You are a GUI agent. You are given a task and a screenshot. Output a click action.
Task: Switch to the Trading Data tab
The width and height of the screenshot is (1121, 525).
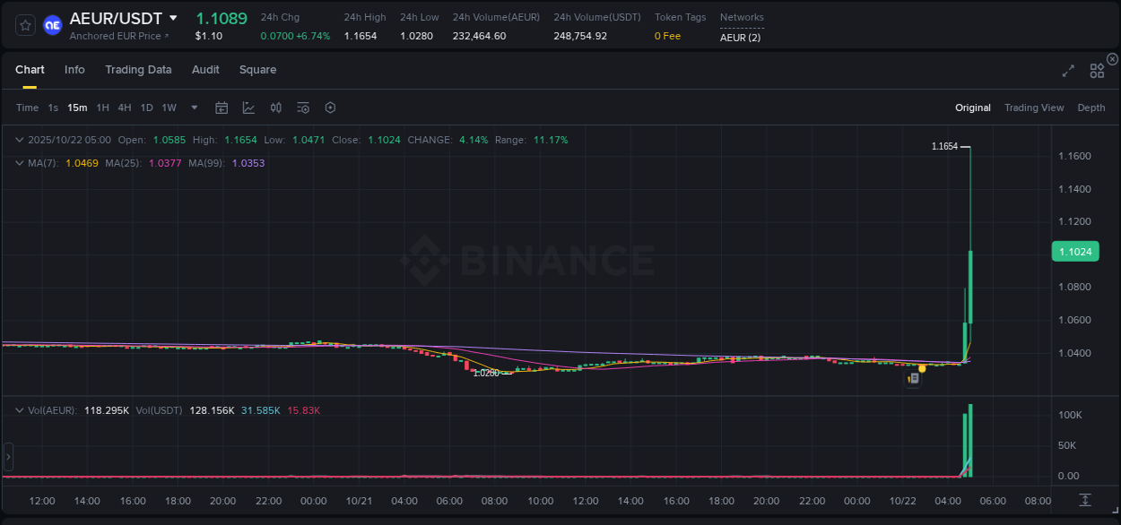(138, 69)
